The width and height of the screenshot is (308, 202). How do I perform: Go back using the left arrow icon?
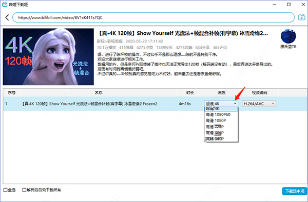tap(7, 17)
